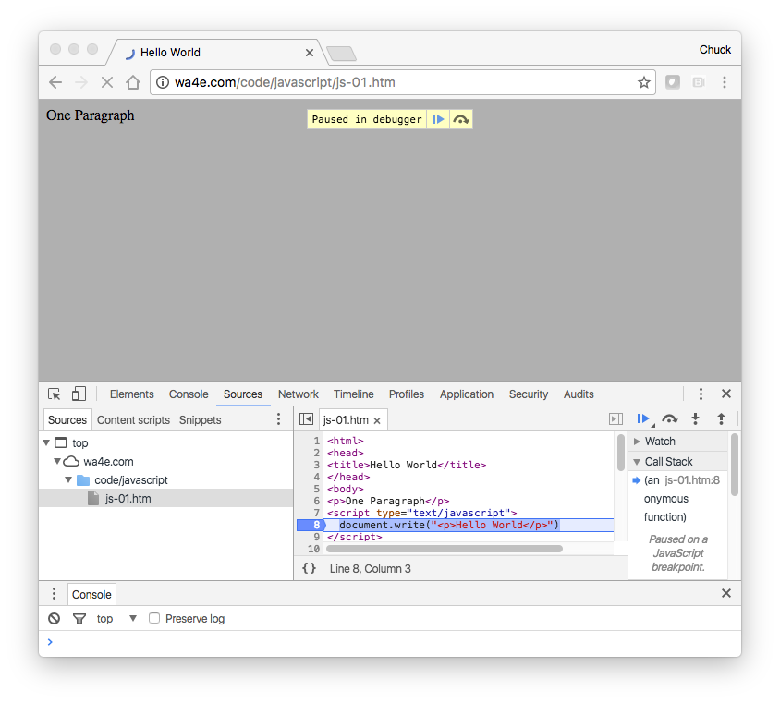780x703 pixels.
Task: Resume script from the page overlay
Action: [438, 119]
